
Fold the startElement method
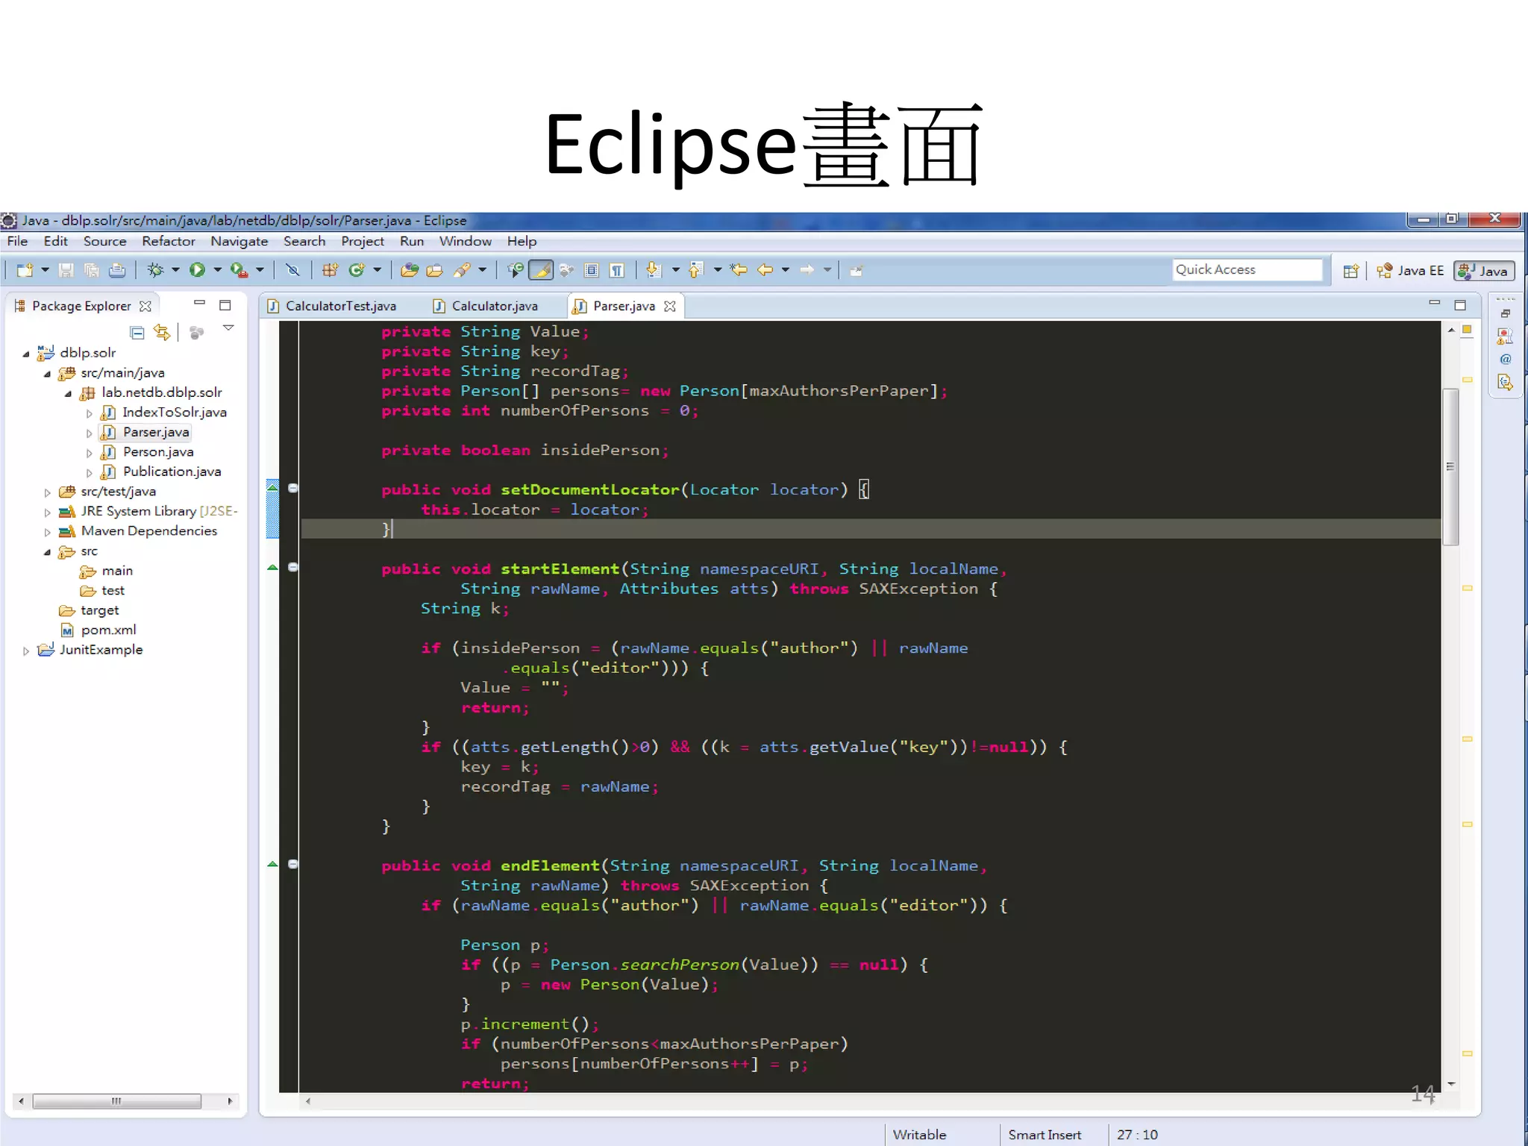(x=293, y=567)
